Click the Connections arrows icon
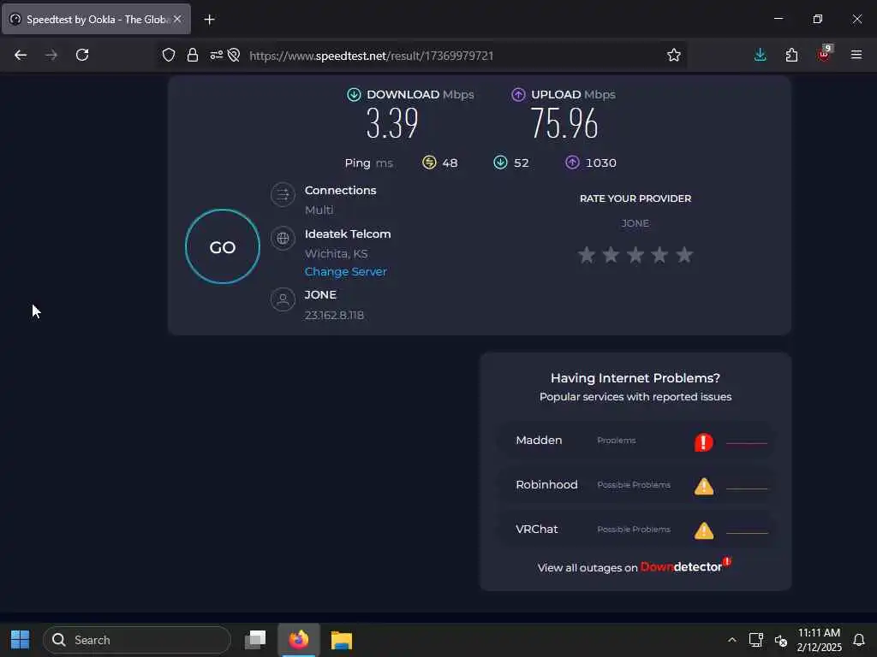 (283, 194)
